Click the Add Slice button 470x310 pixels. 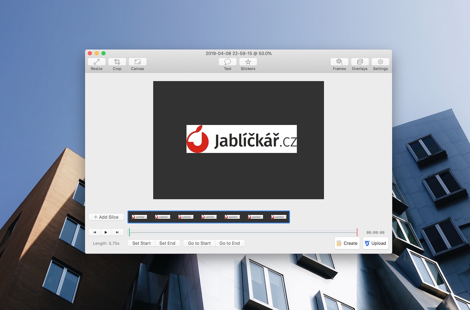click(x=106, y=217)
